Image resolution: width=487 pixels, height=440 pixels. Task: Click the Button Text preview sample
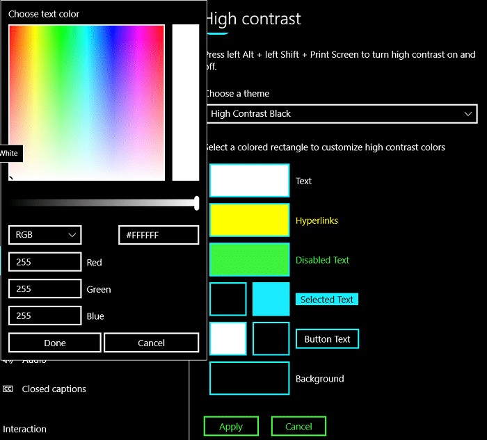pos(327,339)
